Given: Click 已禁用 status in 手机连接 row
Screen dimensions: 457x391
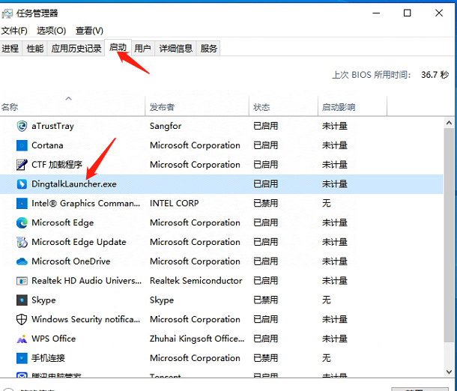Looking at the screenshot, I should point(265,358).
